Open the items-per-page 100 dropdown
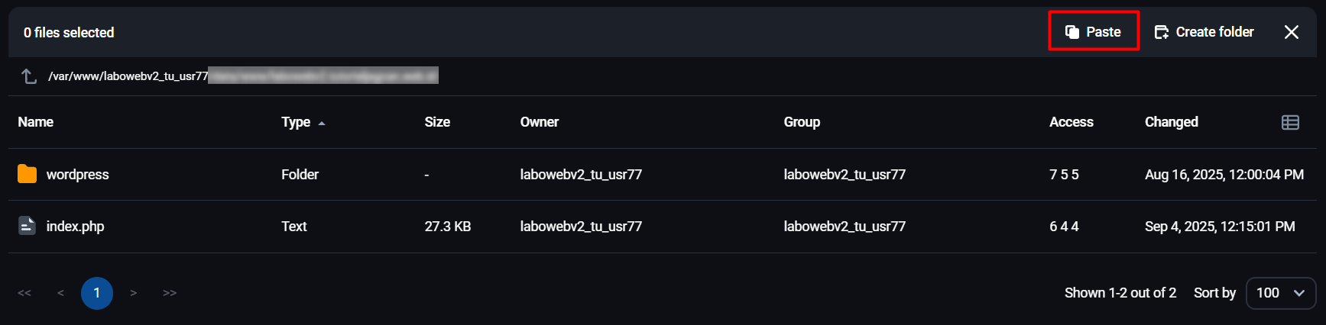This screenshot has width=1326, height=325. (1281, 293)
